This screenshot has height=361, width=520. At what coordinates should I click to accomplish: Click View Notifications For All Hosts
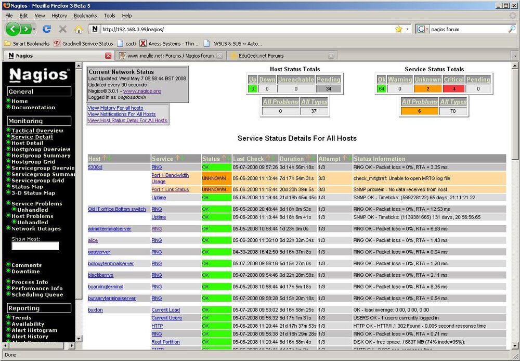(122, 114)
